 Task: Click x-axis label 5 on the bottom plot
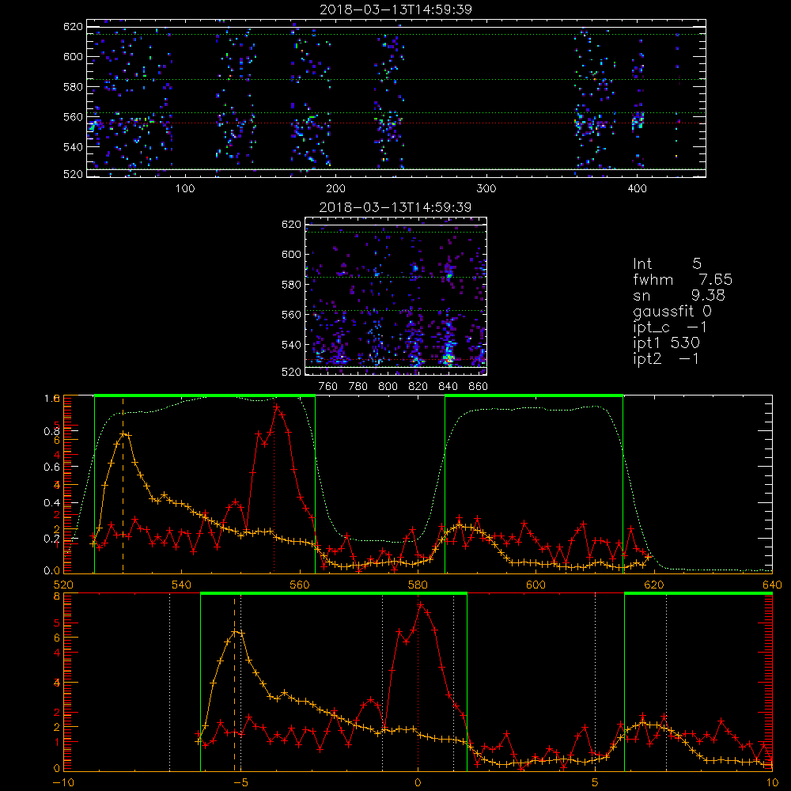596,782
